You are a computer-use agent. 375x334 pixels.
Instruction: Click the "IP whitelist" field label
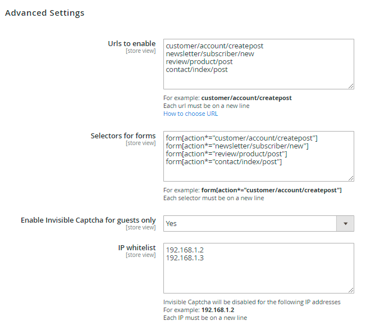tap(136, 247)
